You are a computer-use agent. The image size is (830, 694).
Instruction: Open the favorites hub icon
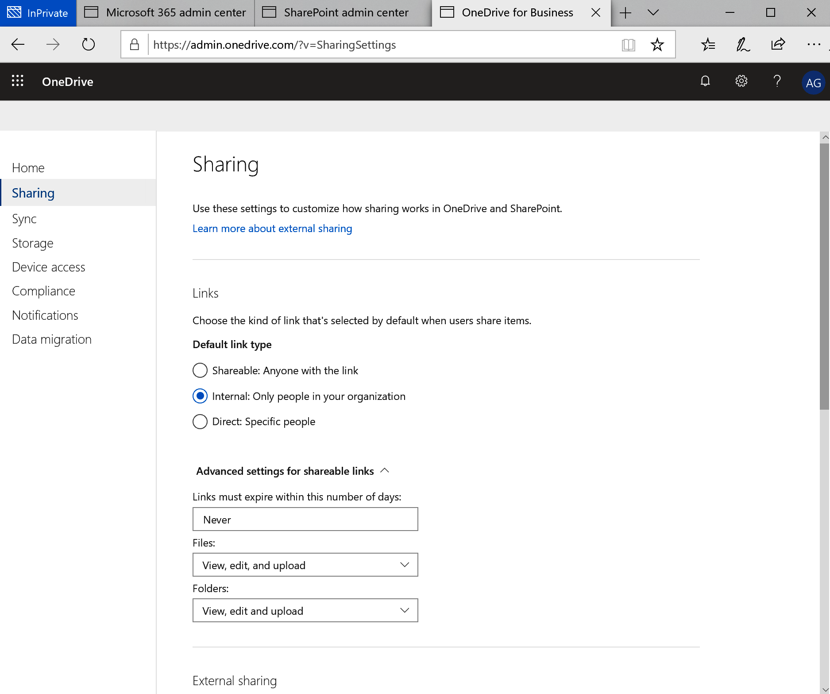coord(708,44)
